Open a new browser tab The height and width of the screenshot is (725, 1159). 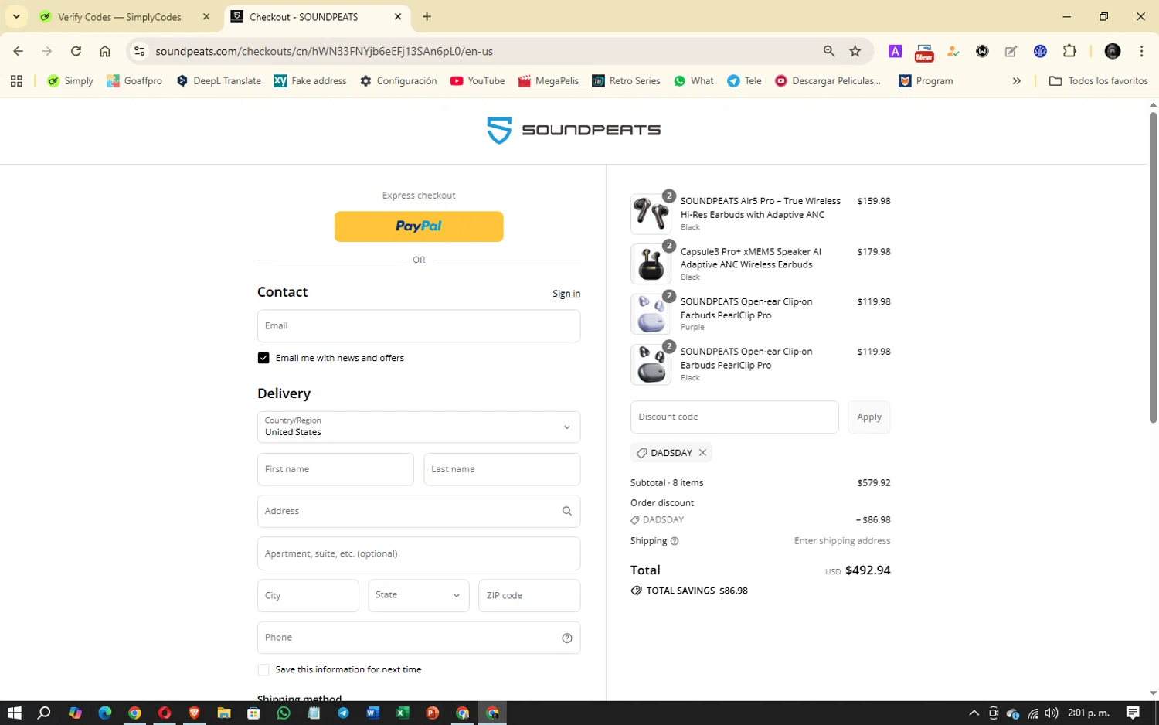coord(427,17)
